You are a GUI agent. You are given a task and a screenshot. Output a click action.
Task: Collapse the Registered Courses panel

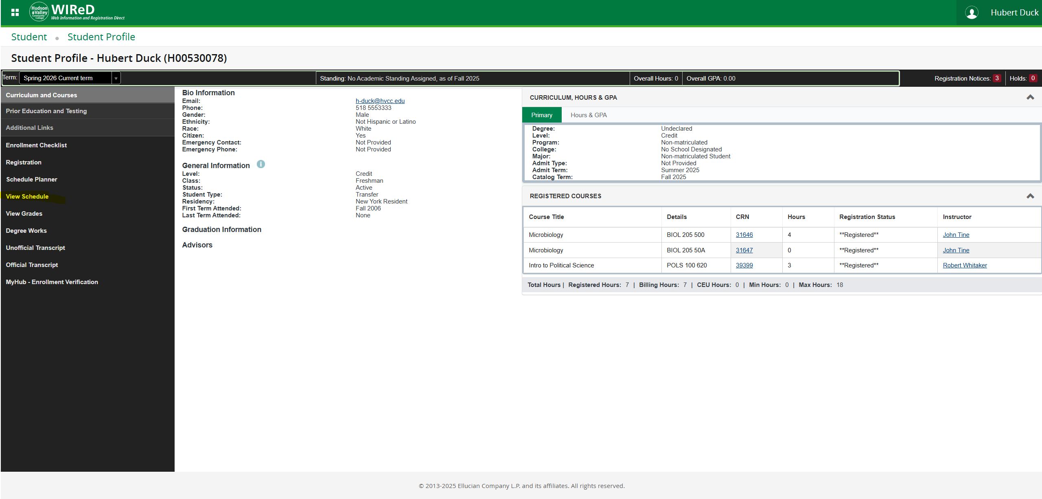tap(1030, 196)
